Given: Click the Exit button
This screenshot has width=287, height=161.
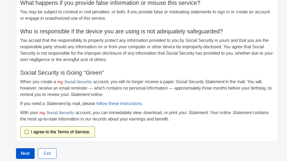Looking at the screenshot, I should [x=47, y=154].
